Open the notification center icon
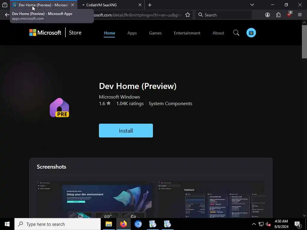This screenshot has height=230, width=307. click(x=298, y=224)
